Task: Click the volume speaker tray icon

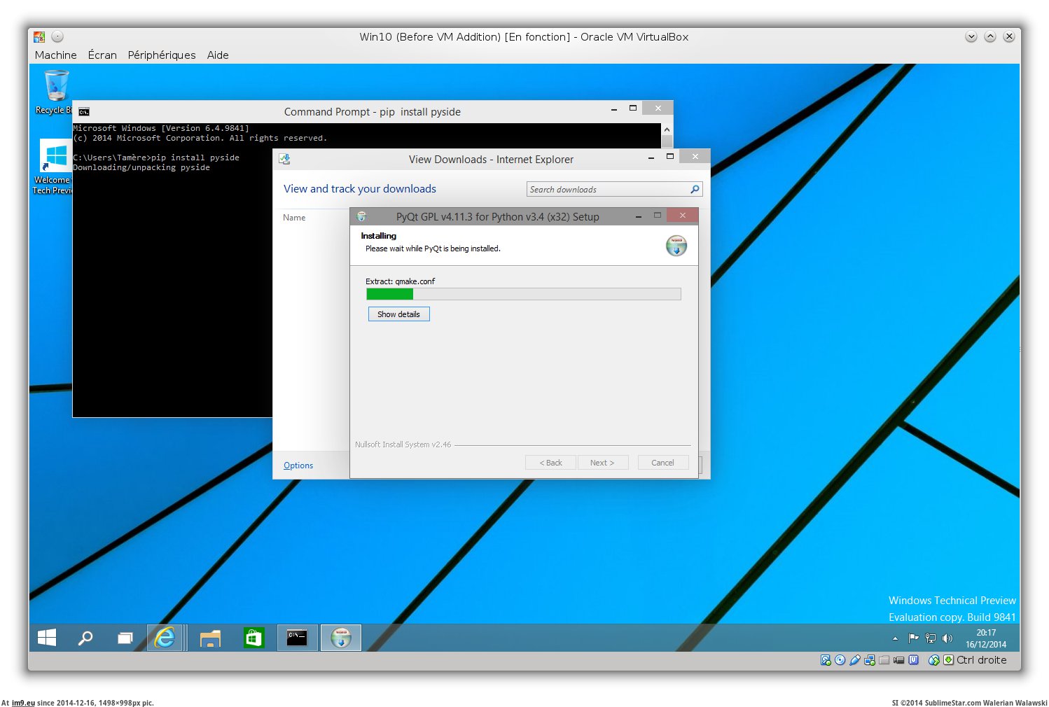Action: pos(947,638)
